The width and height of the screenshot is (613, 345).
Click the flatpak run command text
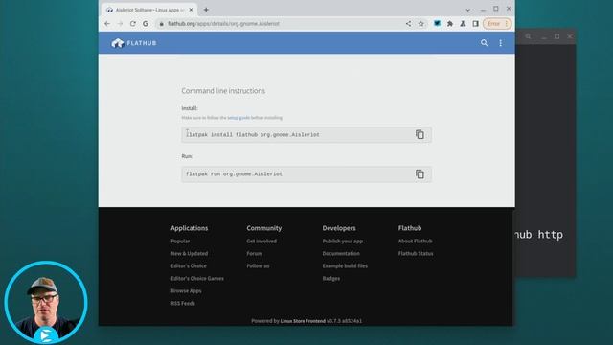(234, 174)
